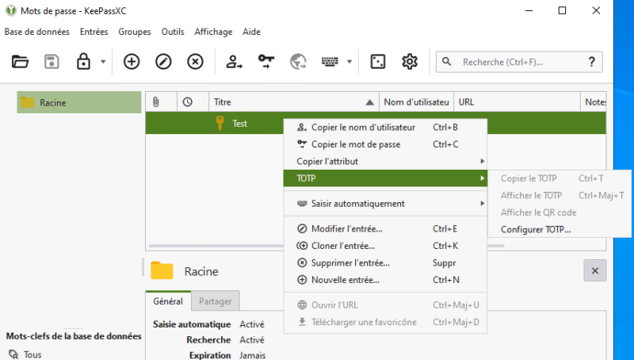Expand the auto-type keyboard dropdown arrow

click(349, 62)
